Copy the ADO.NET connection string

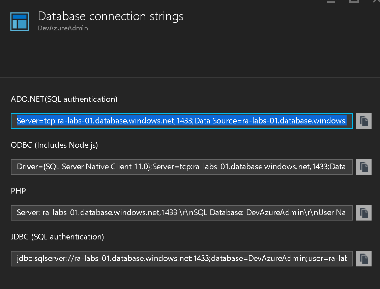click(x=364, y=121)
